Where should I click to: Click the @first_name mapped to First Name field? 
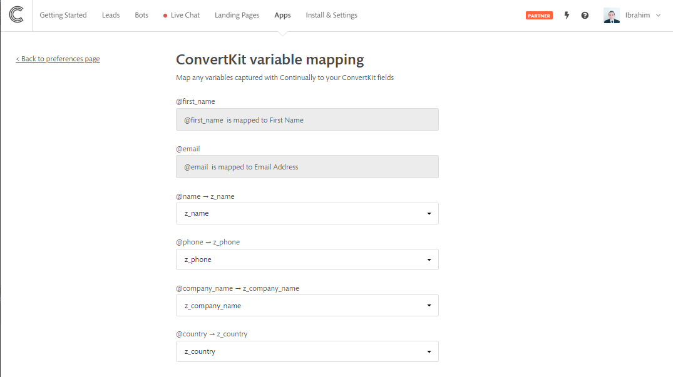(x=307, y=119)
